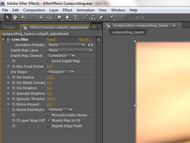190x143 pixels.
Task: Select the Puppet Pin tool
Action: [112, 17]
